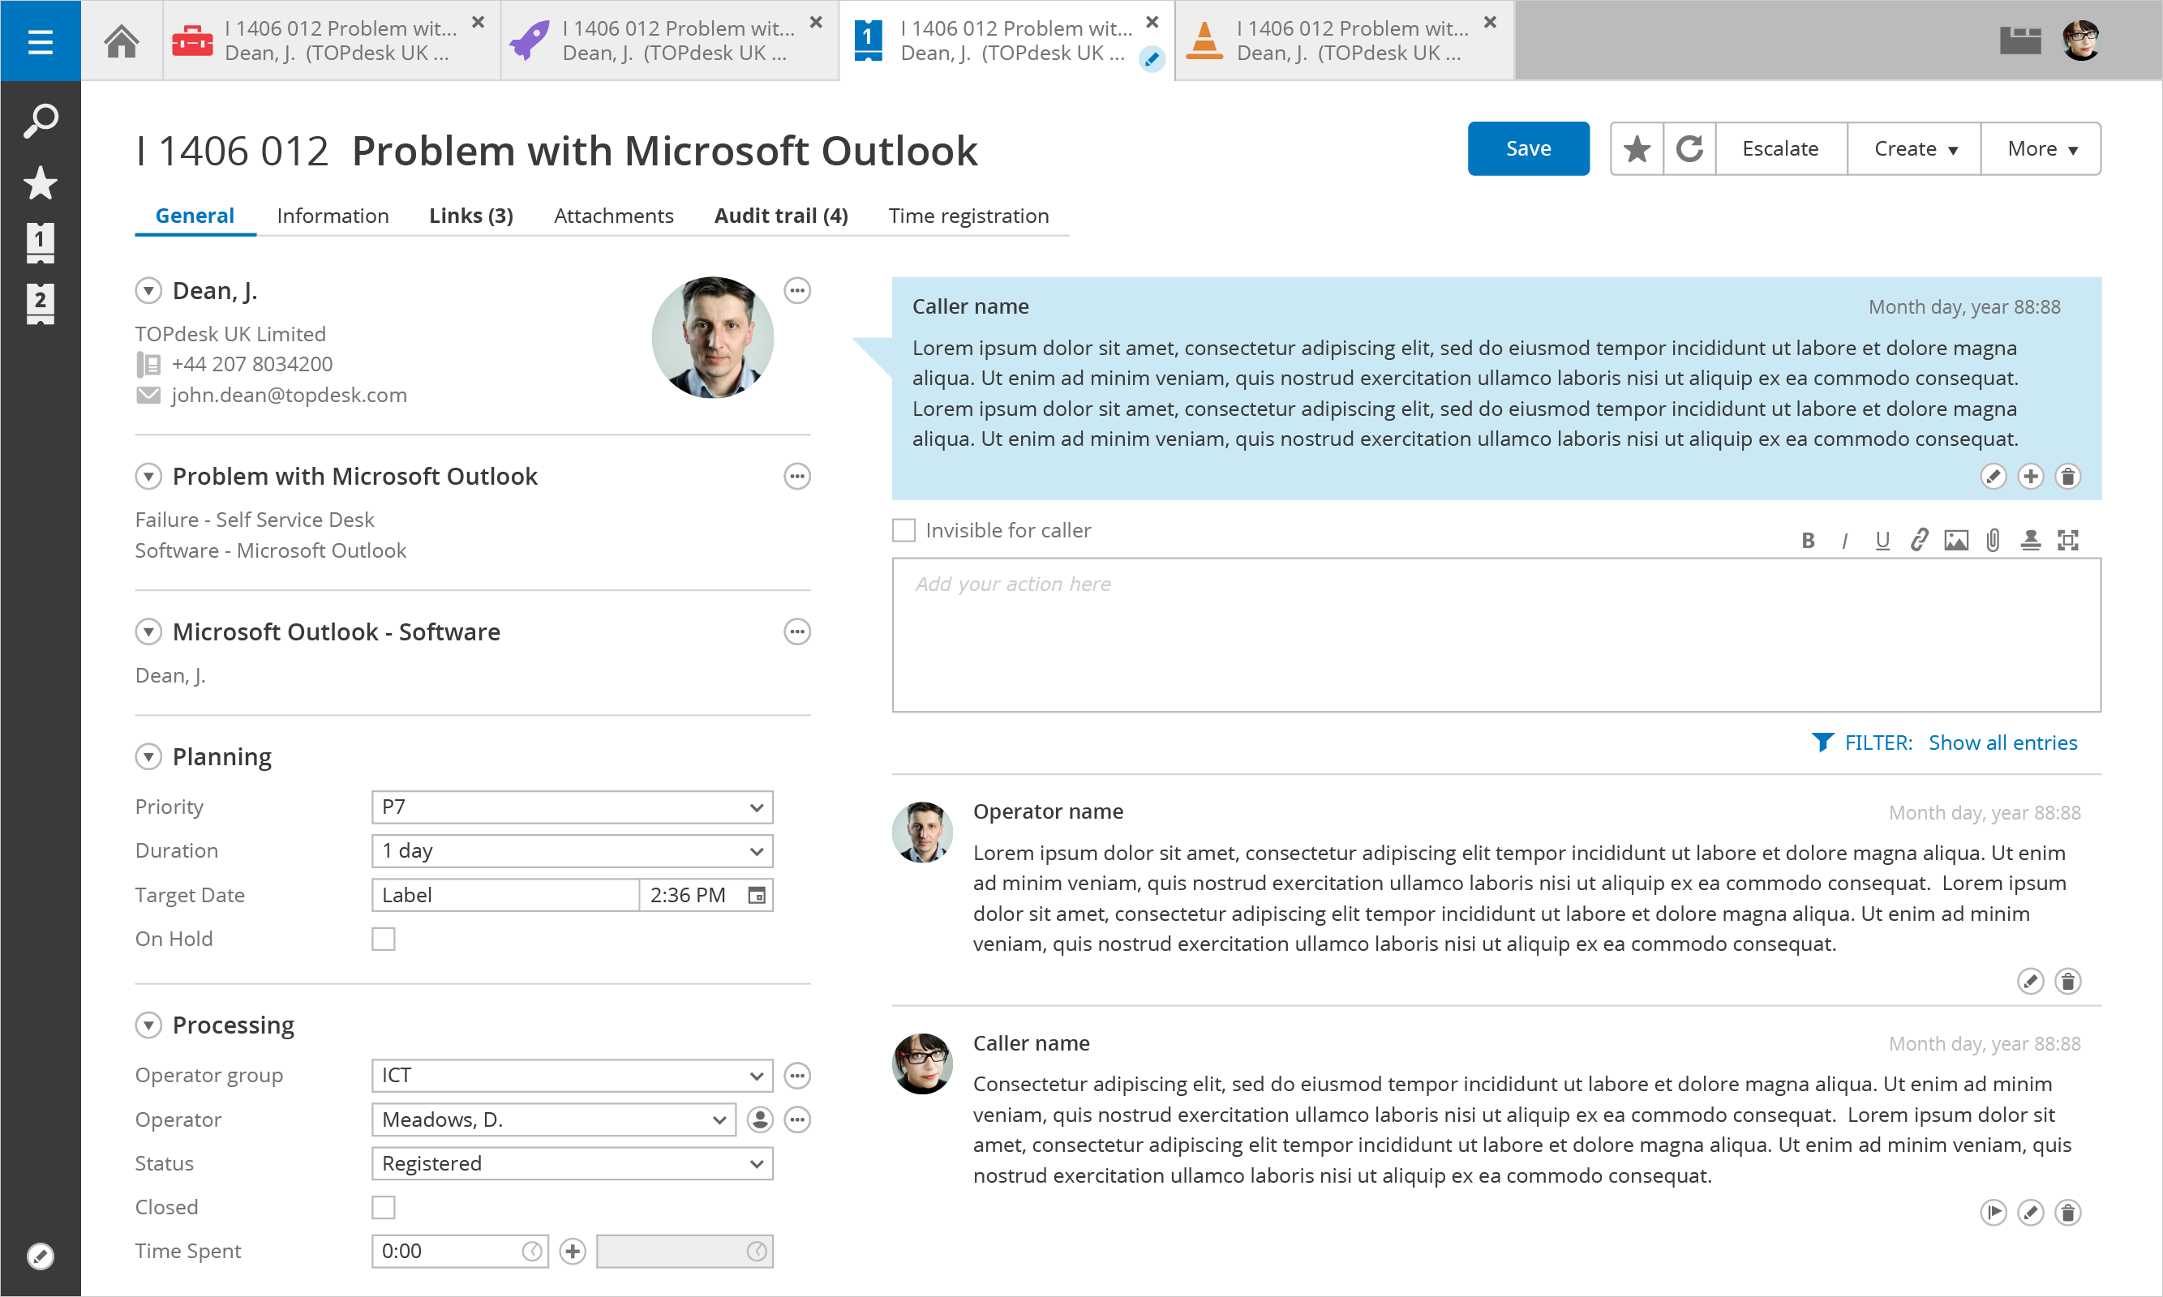2163x1297 pixels.
Task: Attach a file using paperclip icon
Action: tap(1993, 540)
